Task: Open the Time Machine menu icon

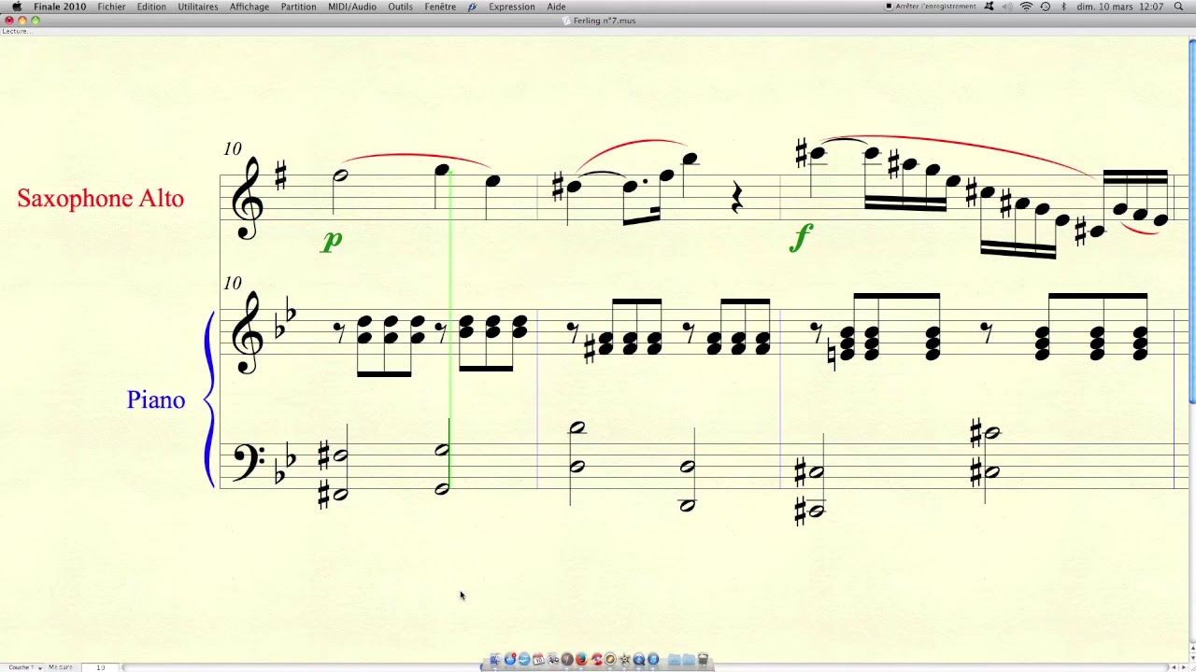Action: (x=1045, y=7)
